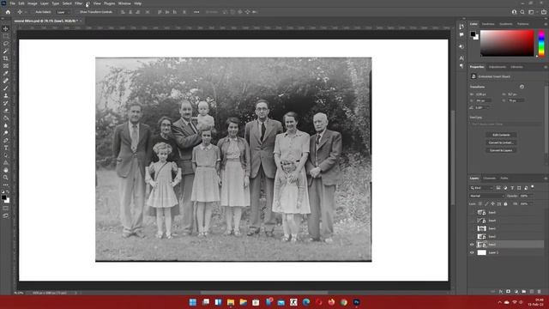Hide the Layer 1 white layer
The width and height of the screenshot is (549, 309).
[x=472, y=252]
